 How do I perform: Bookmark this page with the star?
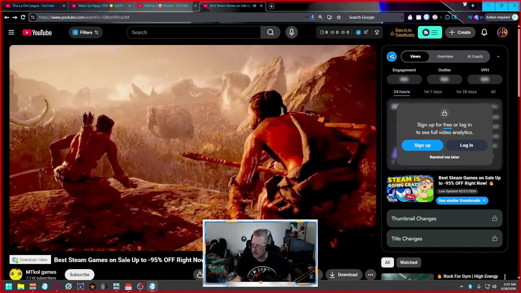[339, 17]
